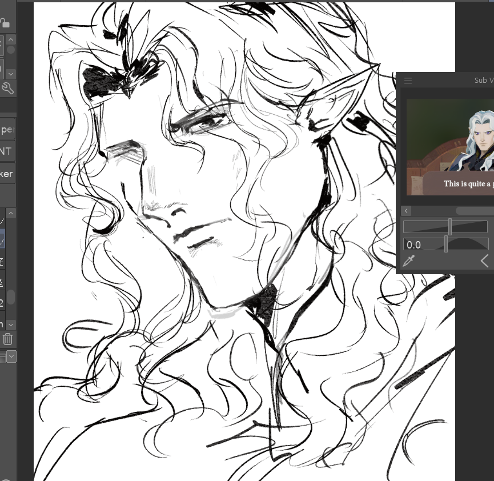494x481 pixels.
Task: Click the down arrow just above the wrench icon
Action: click(x=11, y=74)
